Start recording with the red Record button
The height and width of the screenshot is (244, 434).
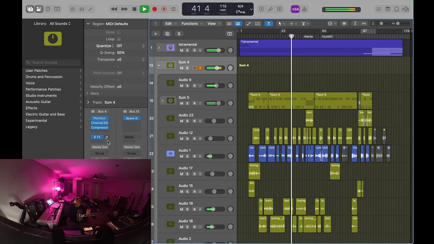(x=155, y=9)
